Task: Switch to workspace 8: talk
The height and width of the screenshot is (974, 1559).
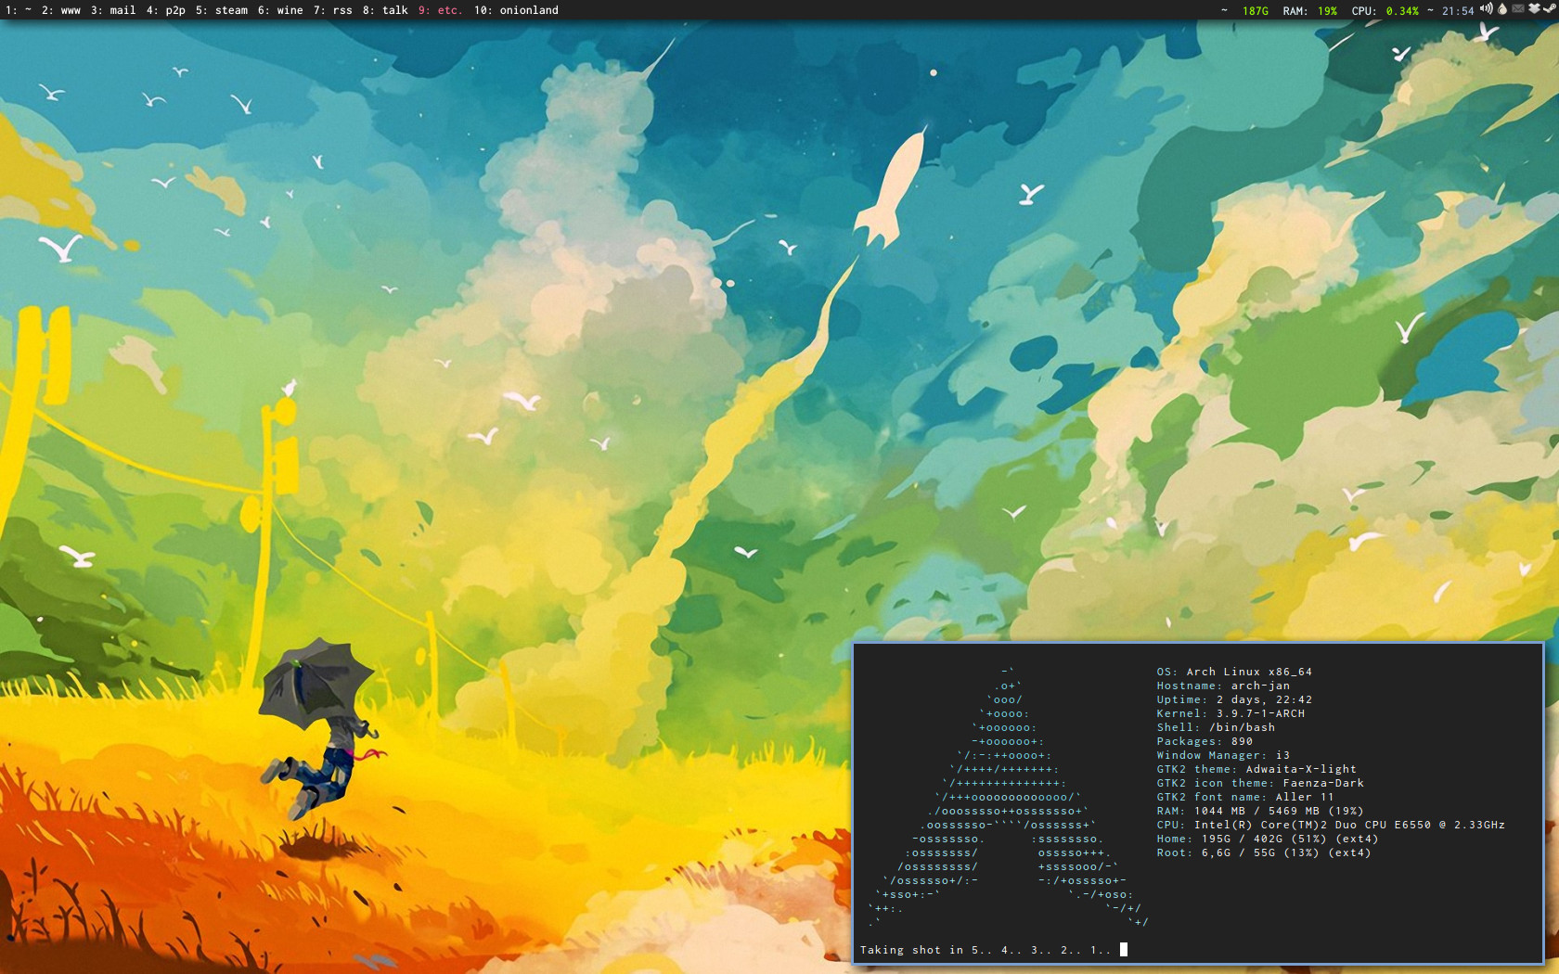Action: [x=385, y=10]
